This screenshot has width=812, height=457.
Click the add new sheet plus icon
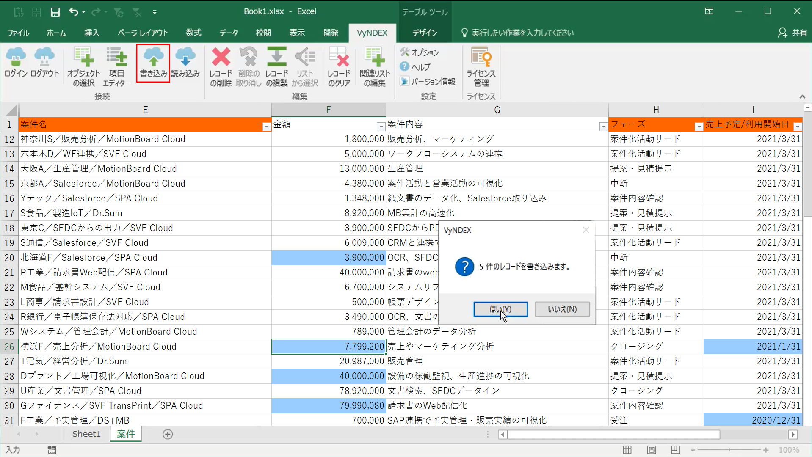[x=168, y=434]
